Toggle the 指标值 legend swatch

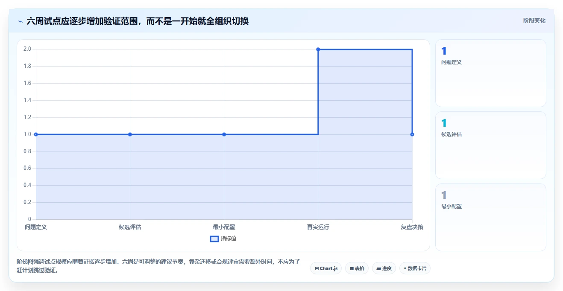click(x=214, y=239)
